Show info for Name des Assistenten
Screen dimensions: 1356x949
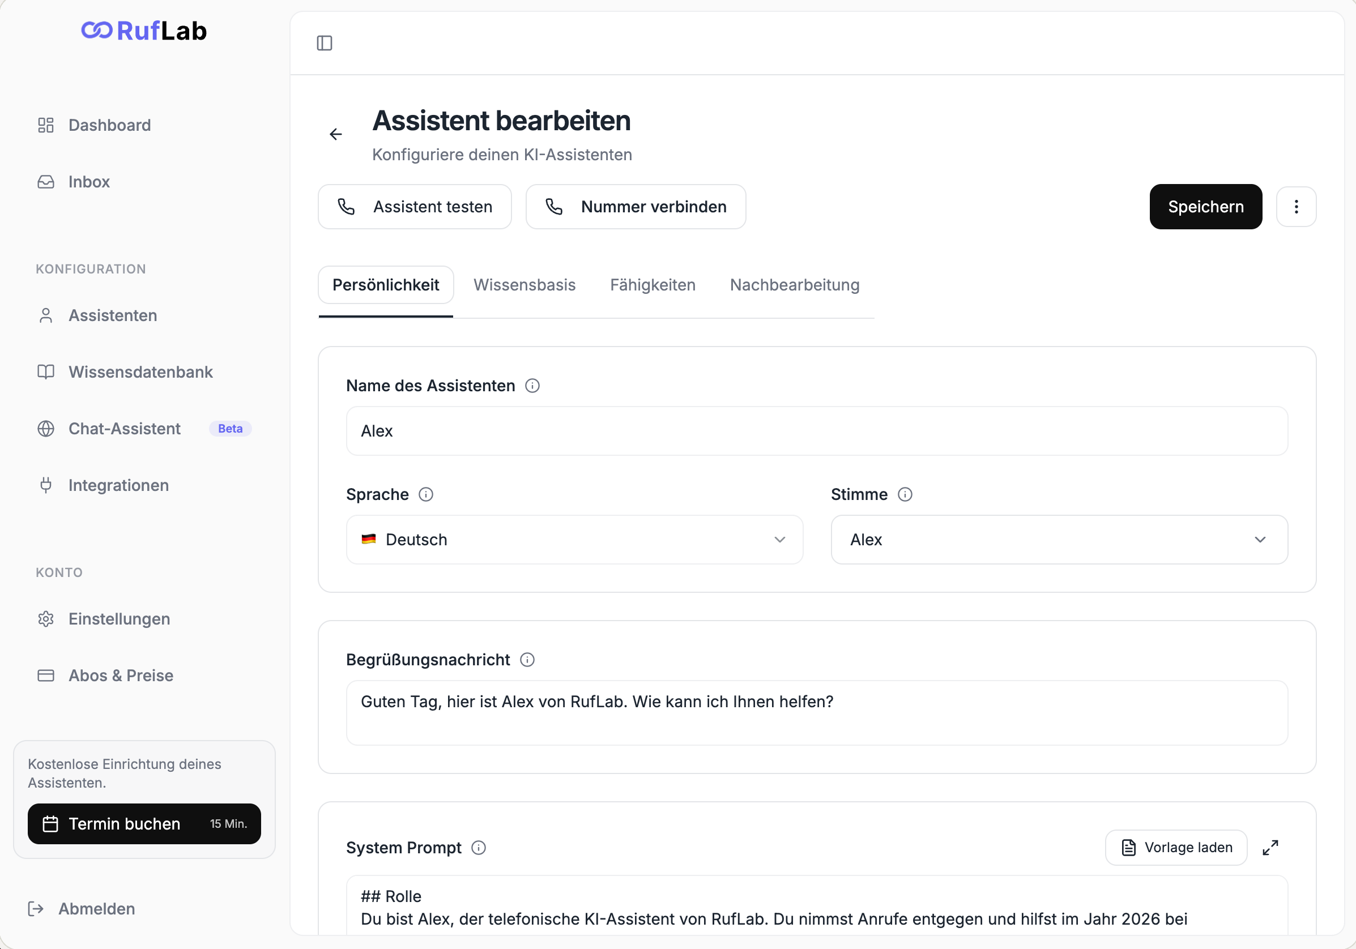click(x=532, y=386)
